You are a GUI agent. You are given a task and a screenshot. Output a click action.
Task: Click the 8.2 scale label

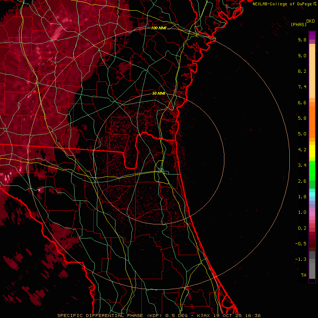302,71
